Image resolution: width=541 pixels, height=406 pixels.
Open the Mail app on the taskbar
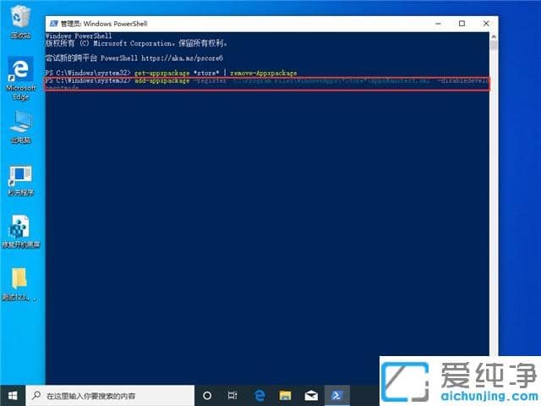[311, 396]
